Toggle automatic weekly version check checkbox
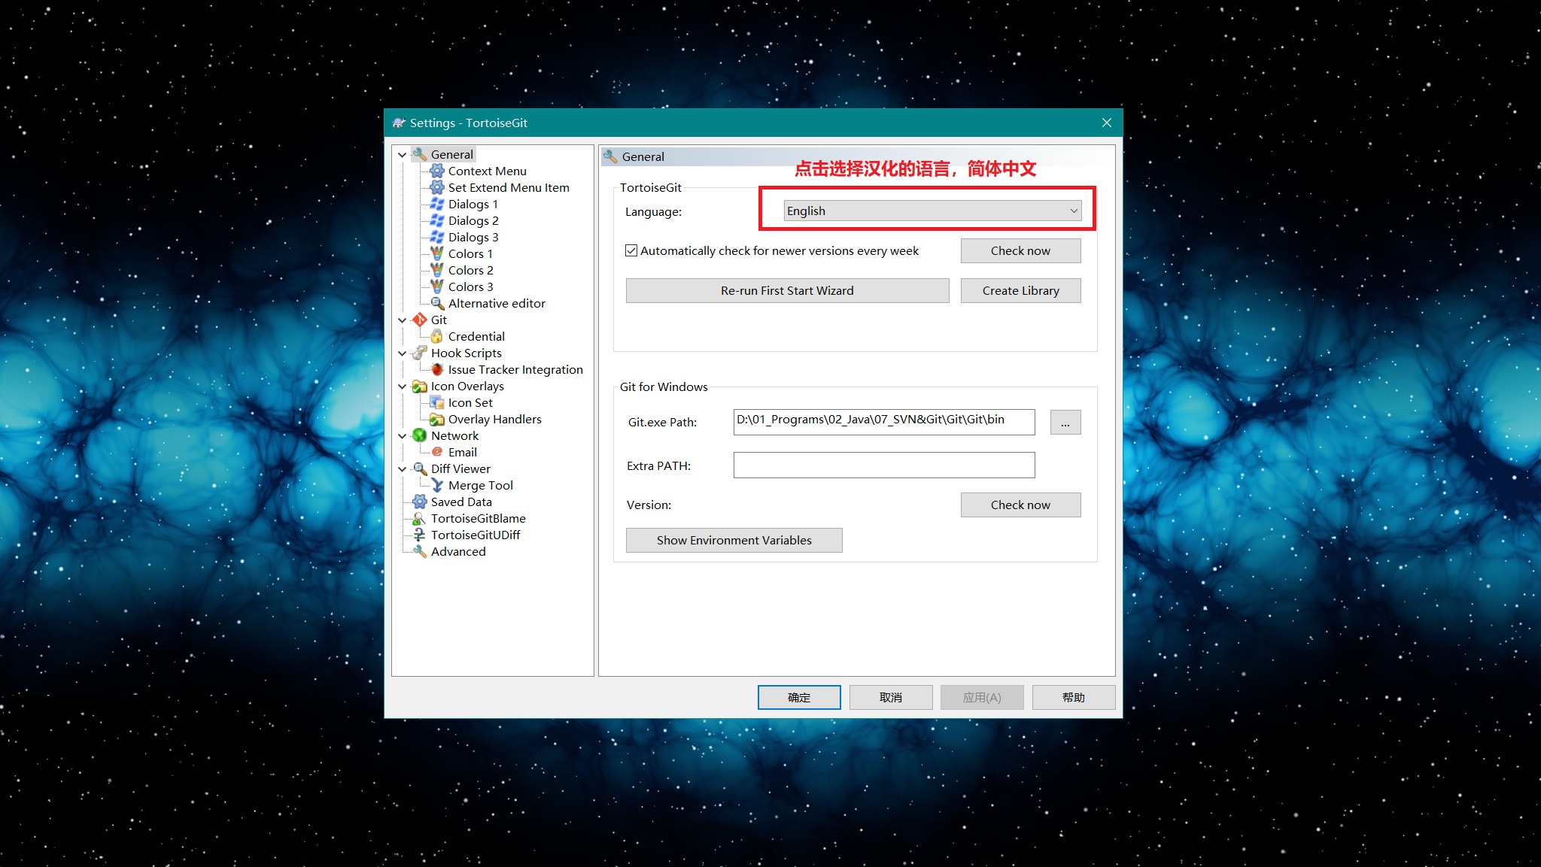1541x867 pixels. 631,250
